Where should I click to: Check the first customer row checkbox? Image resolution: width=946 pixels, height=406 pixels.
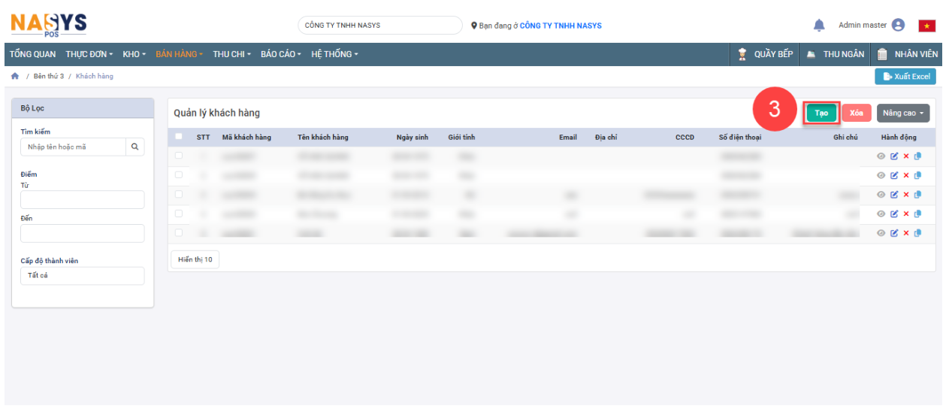point(179,156)
